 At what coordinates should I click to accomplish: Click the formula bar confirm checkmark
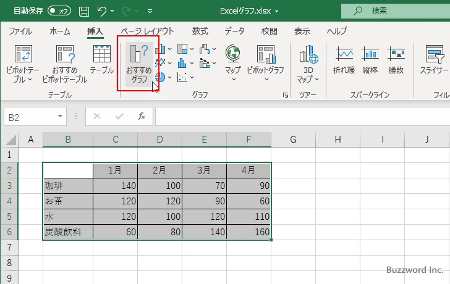(x=119, y=116)
